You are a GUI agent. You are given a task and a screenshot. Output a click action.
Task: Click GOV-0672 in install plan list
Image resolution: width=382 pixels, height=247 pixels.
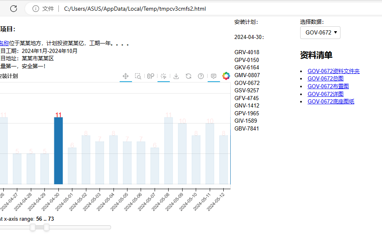(247, 83)
